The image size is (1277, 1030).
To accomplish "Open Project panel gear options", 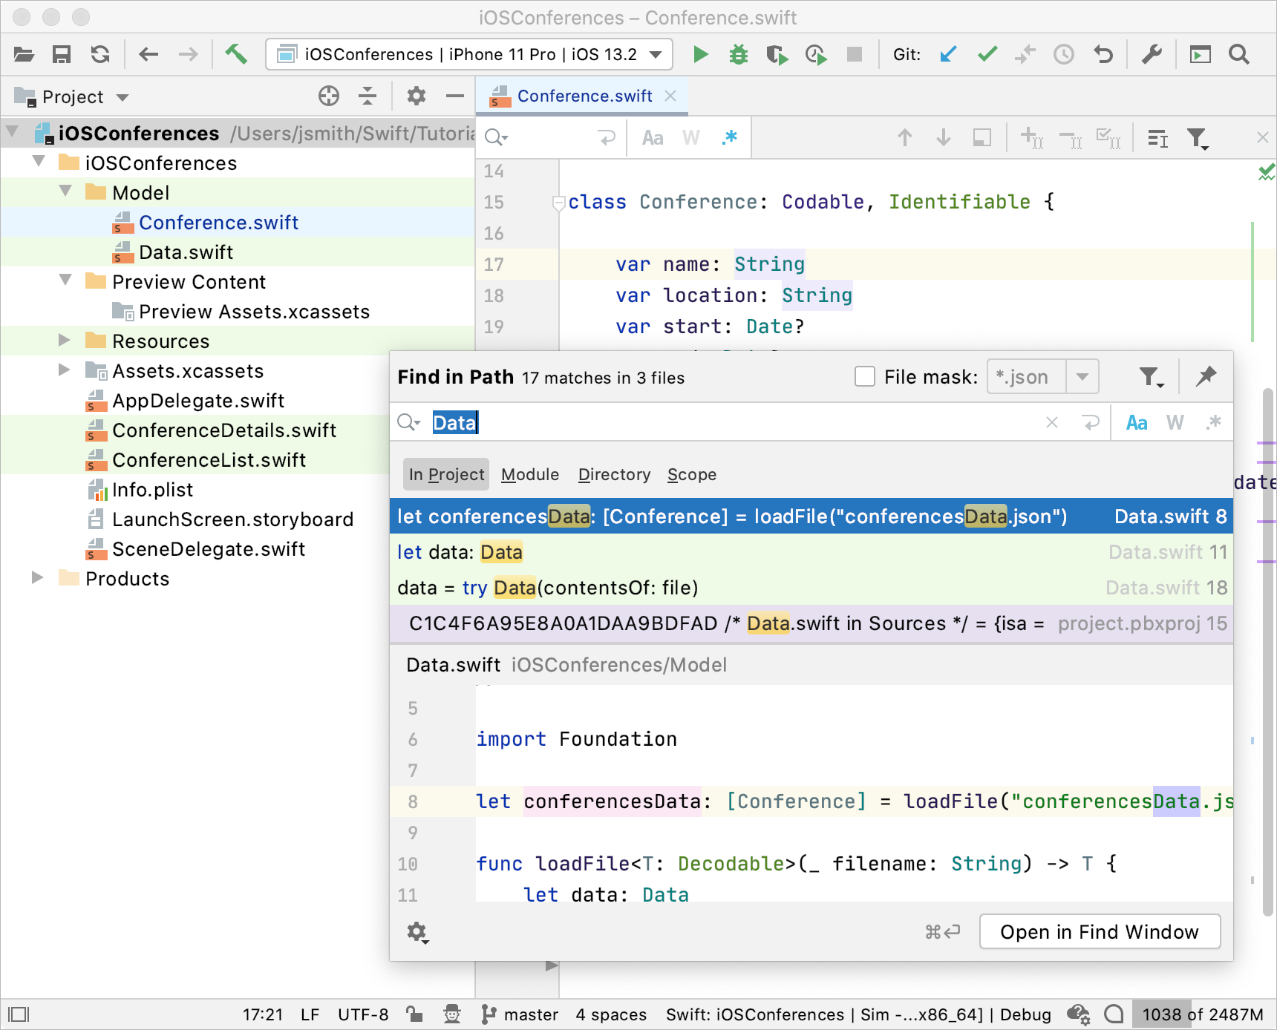I will pyautogui.click(x=417, y=96).
